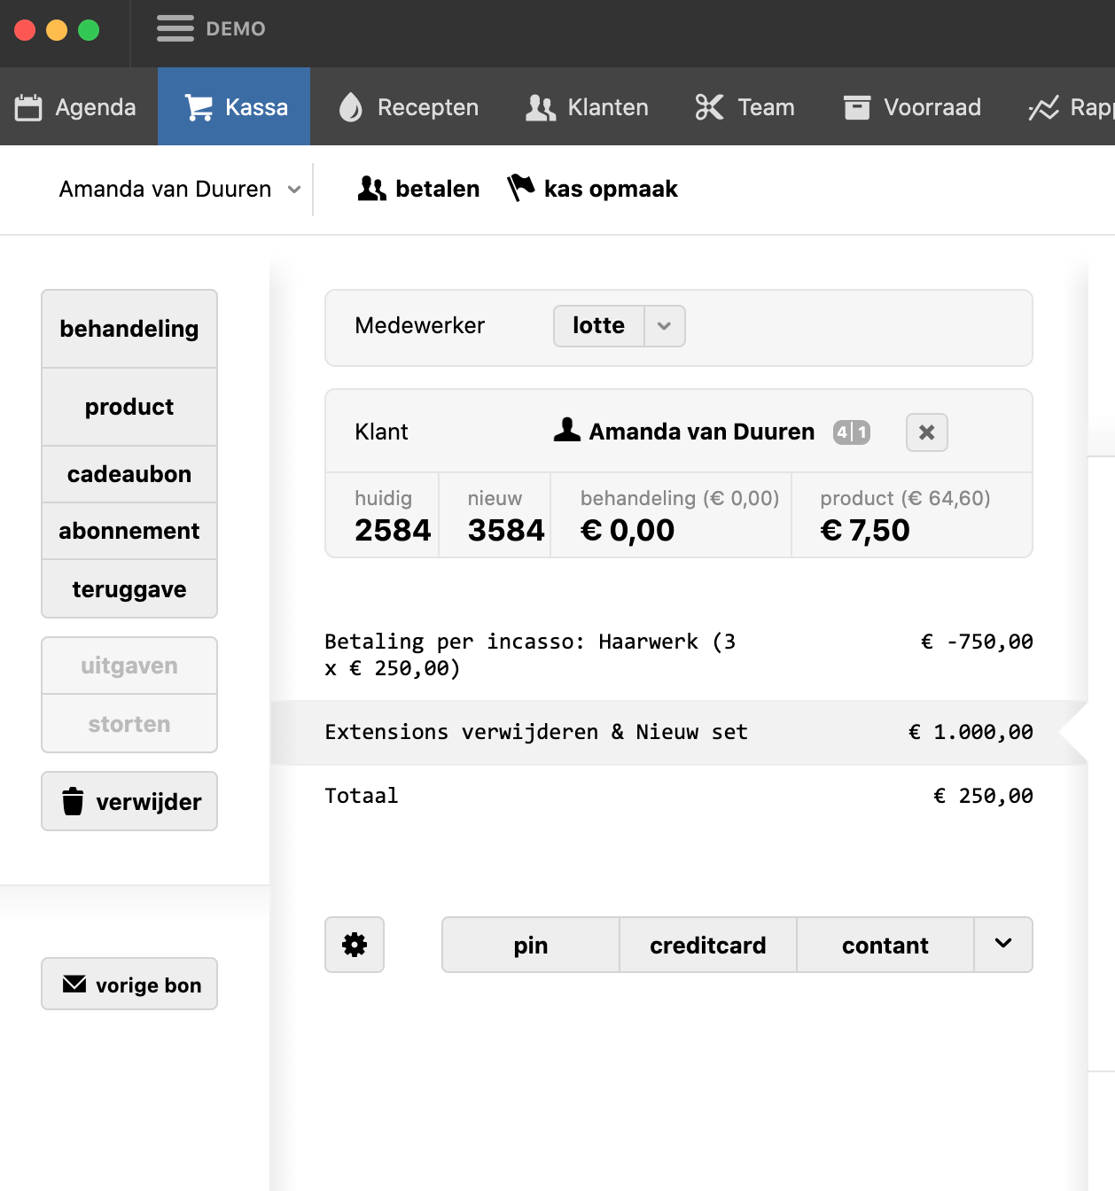This screenshot has height=1191, width=1115.
Task: Click the kas opmaak flag option
Action: (x=592, y=189)
